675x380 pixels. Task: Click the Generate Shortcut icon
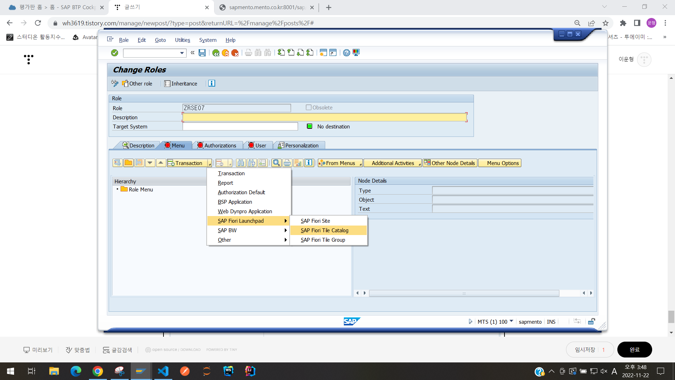click(333, 53)
